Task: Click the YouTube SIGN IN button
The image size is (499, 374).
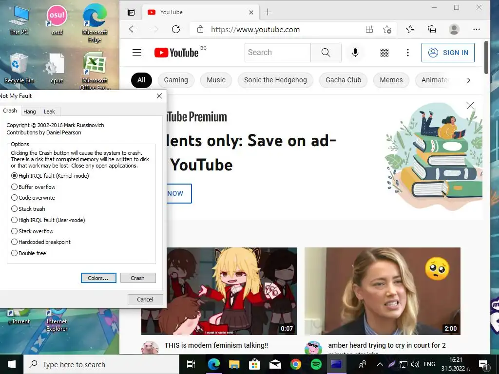Action: [x=448, y=53]
